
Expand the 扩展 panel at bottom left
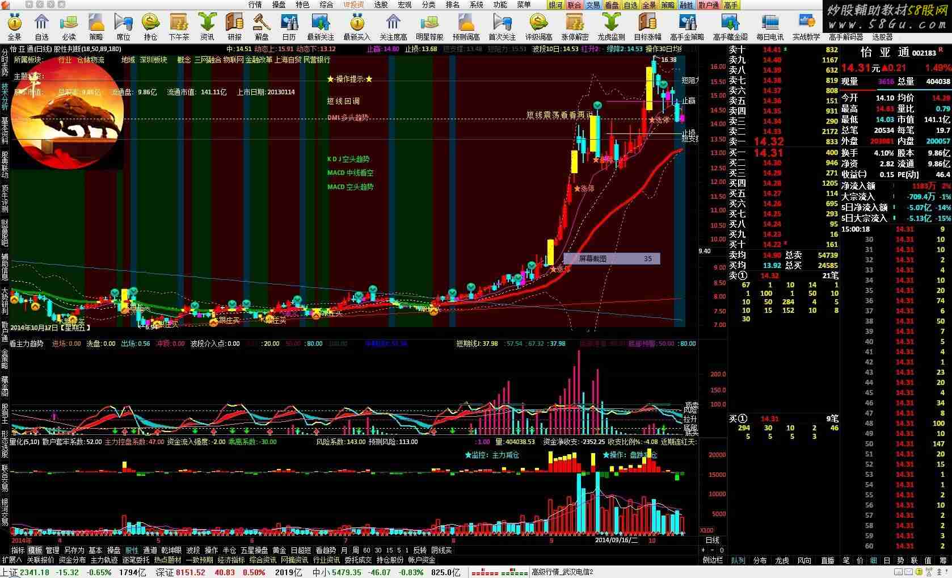click(x=12, y=560)
